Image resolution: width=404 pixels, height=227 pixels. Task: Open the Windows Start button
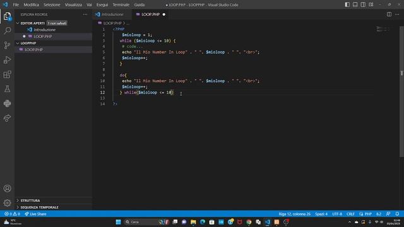[x=118, y=222]
